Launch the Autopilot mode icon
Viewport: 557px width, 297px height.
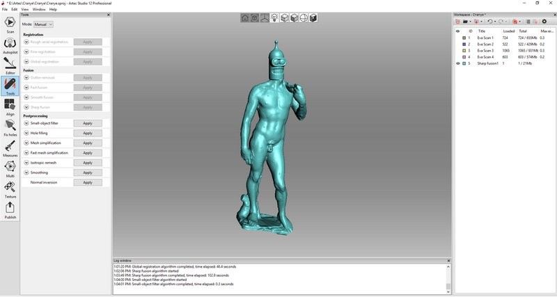10,43
